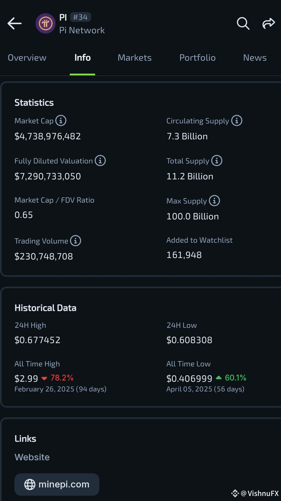Tap the globe icon on minepi.com
281x501 pixels.
(30, 485)
